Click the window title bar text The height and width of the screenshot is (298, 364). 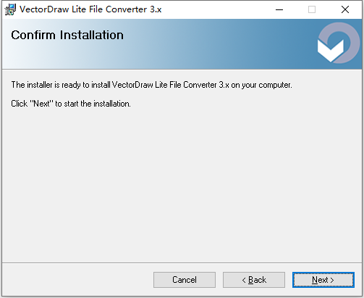click(x=90, y=9)
